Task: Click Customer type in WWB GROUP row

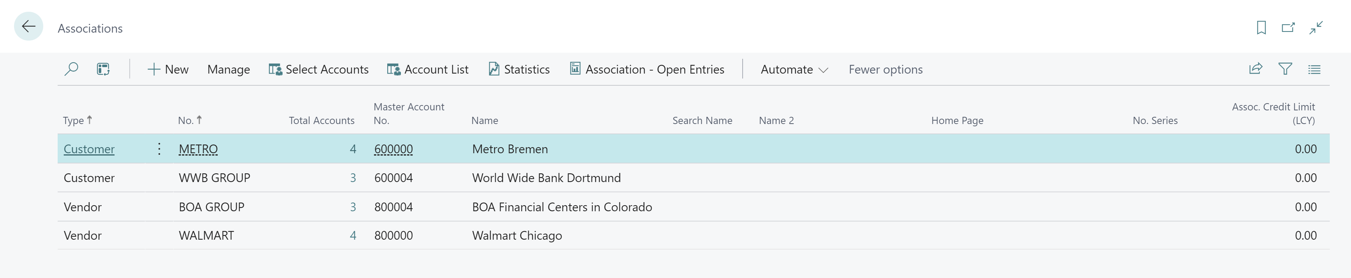Action: tap(89, 178)
